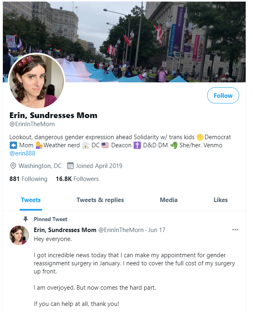Viewport: 253px width, 312px height.
Task: Go to the Likes tab
Action: coord(221,200)
